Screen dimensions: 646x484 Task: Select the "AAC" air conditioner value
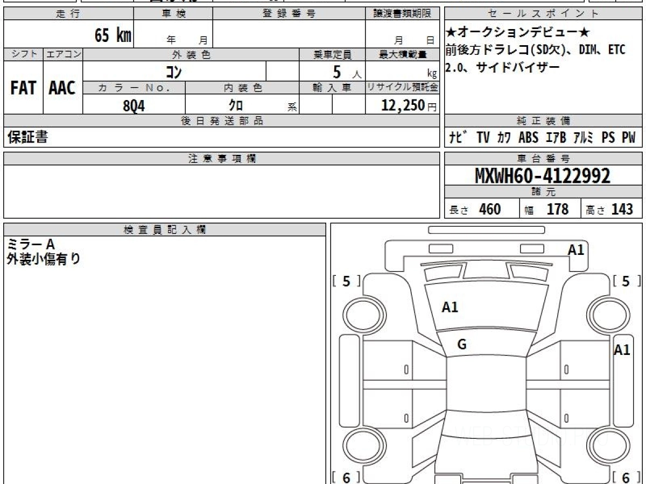tap(62, 88)
